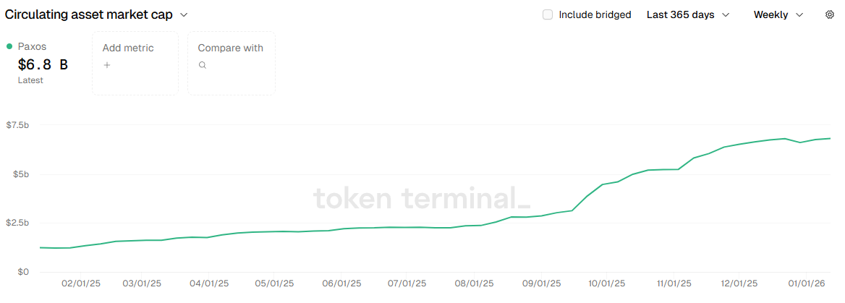Screen dimensions: 845x303
Task: Click the 02/01/25 date on the x-axis
Action: (x=80, y=283)
